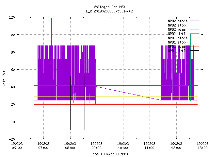Image resolution: width=209 pixels, height=157 pixels.
Task: Click the 80 y-axis tick label
Action: click(x=13, y=52)
